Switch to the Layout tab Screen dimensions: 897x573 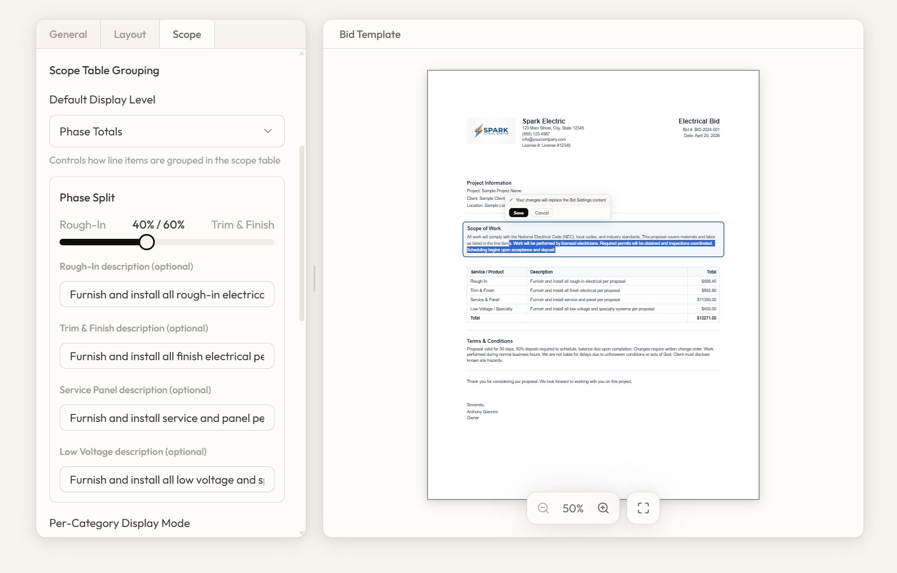129,34
